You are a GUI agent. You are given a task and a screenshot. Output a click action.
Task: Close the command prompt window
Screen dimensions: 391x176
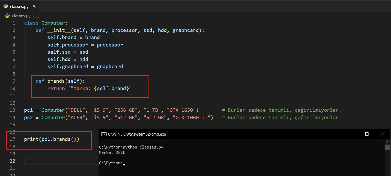382,134
